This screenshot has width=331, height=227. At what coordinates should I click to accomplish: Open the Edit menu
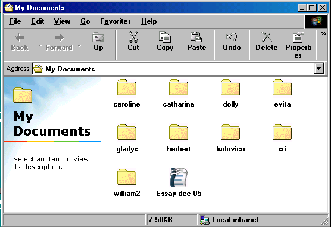pyautogui.click(x=38, y=21)
